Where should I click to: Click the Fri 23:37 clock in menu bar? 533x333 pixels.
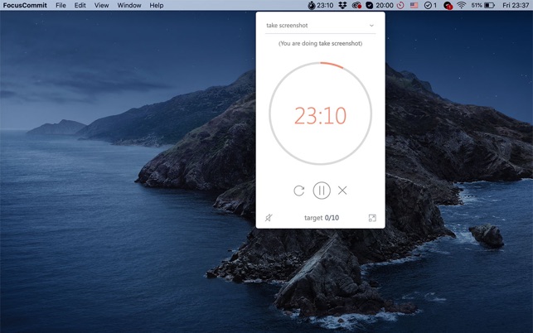point(516,6)
